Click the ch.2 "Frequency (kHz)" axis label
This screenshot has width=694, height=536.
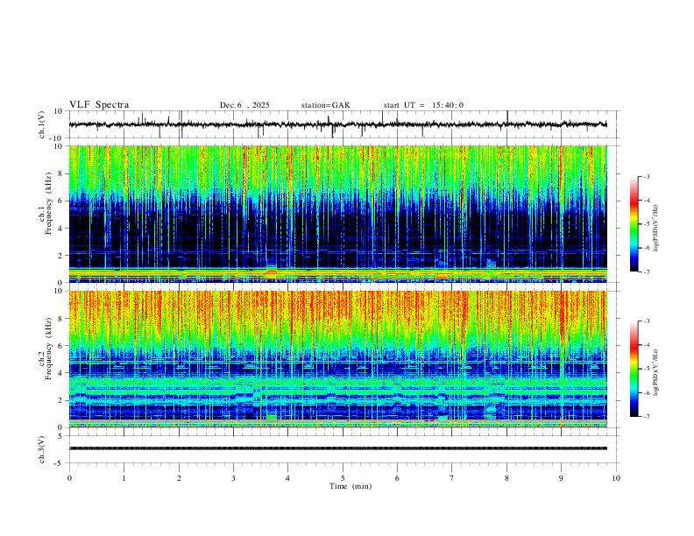[48, 349]
